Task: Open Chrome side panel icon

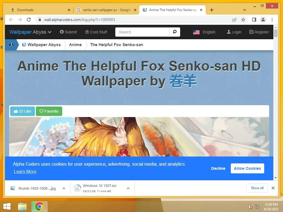Action: pyautogui.click(x=254, y=20)
